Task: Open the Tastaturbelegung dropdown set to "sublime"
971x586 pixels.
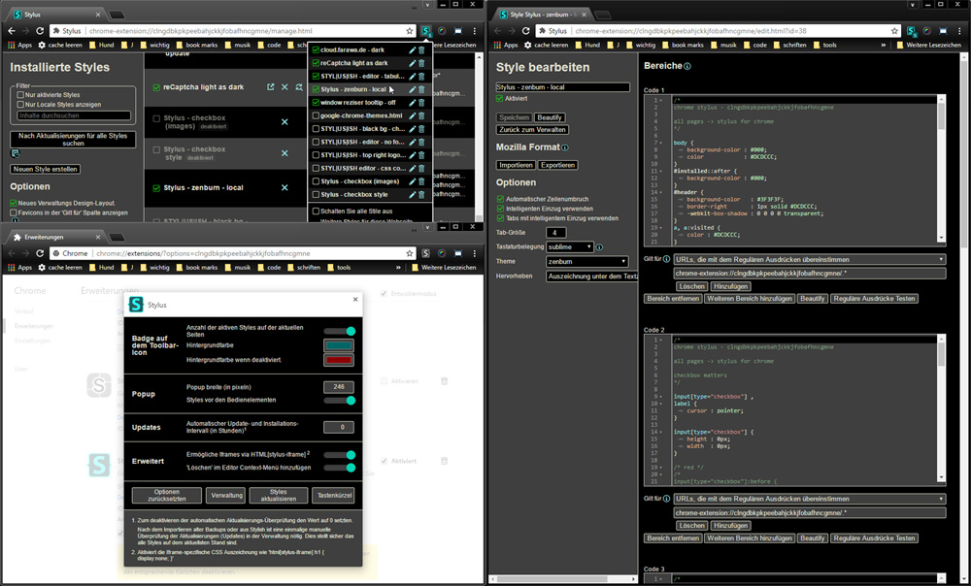Action: [568, 247]
